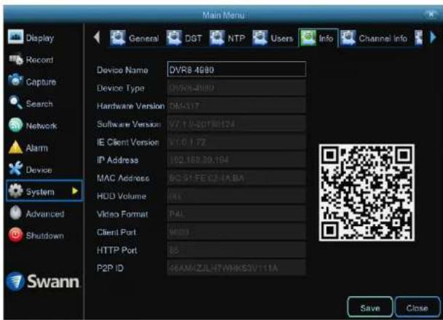Click the HDD Volume value field
The height and width of the screenshot is (320, 443).
click(x=236, y=196)
